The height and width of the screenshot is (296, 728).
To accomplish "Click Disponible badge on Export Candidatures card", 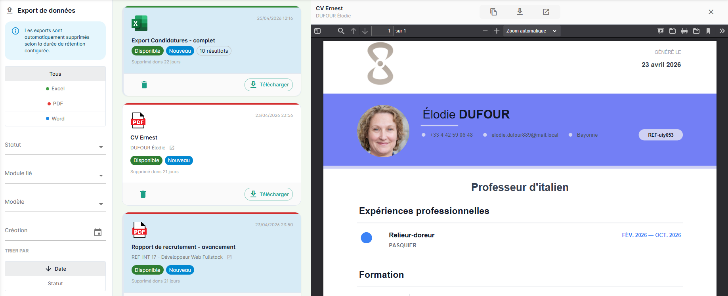I will tap(147, 51).
